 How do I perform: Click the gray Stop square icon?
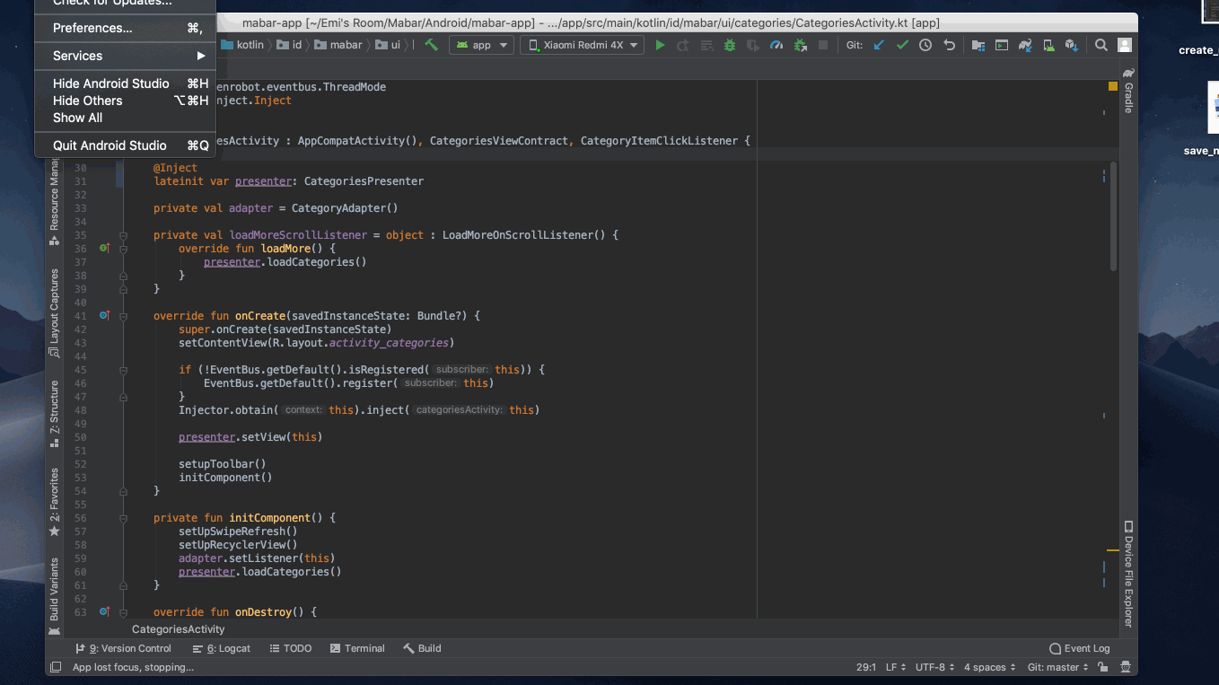pos(823,45)
